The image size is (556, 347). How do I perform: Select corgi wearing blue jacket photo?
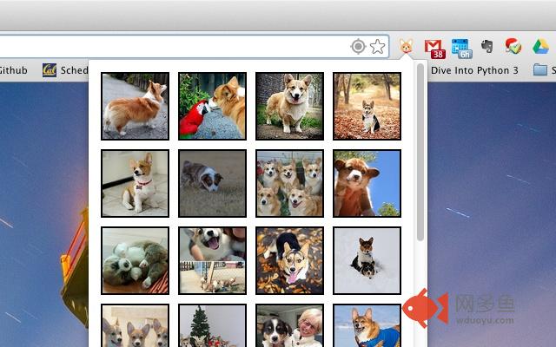click(367, 325)
